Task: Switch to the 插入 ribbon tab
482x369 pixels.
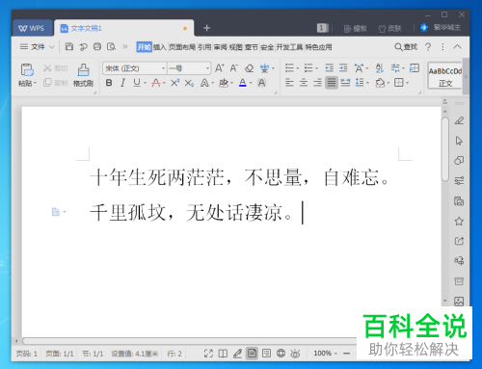Action: [159, 47]
